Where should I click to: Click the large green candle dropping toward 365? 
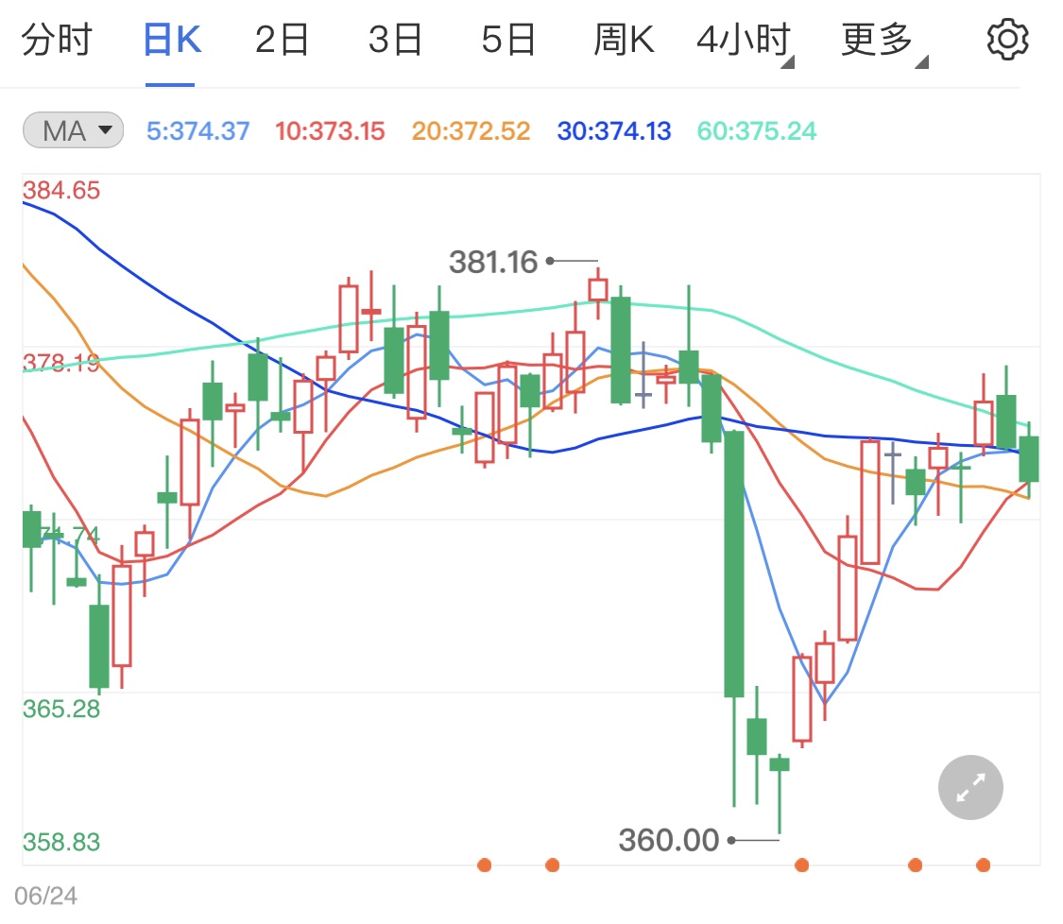pos(733,564)
